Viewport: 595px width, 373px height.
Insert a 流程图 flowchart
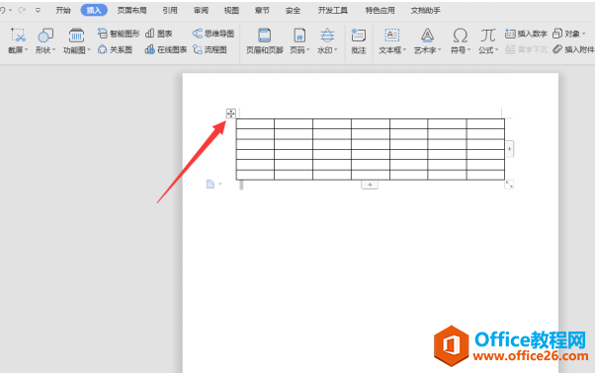click(210, 49)
